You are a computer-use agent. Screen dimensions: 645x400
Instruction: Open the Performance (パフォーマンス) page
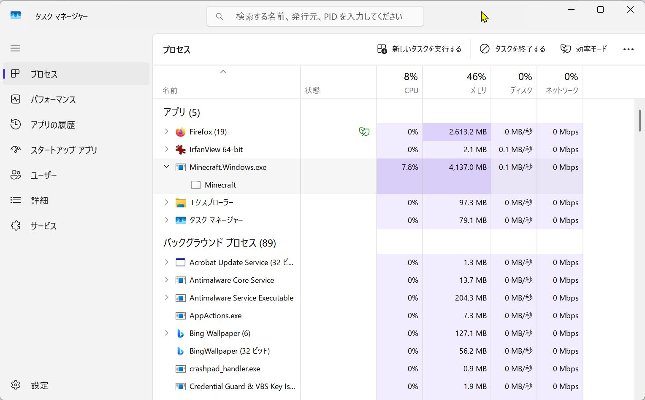tap(53, 99)
